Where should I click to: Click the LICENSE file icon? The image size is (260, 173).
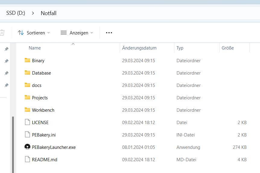tap(27, 122)
